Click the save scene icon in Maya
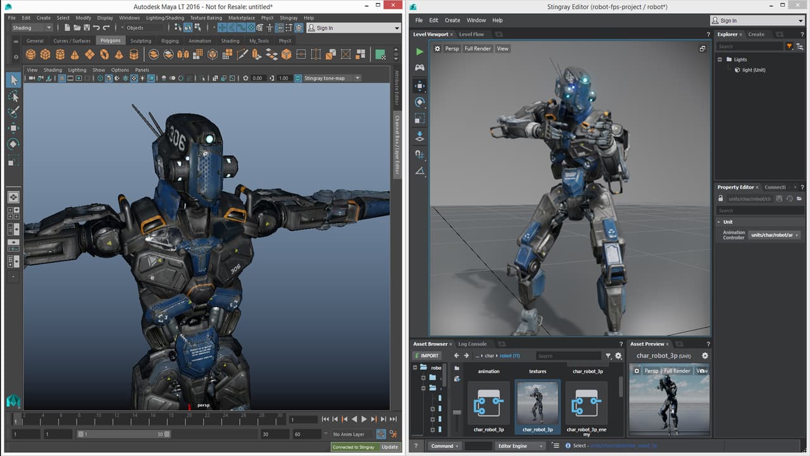The image size is (810, 456). click(x=86, y=28)
